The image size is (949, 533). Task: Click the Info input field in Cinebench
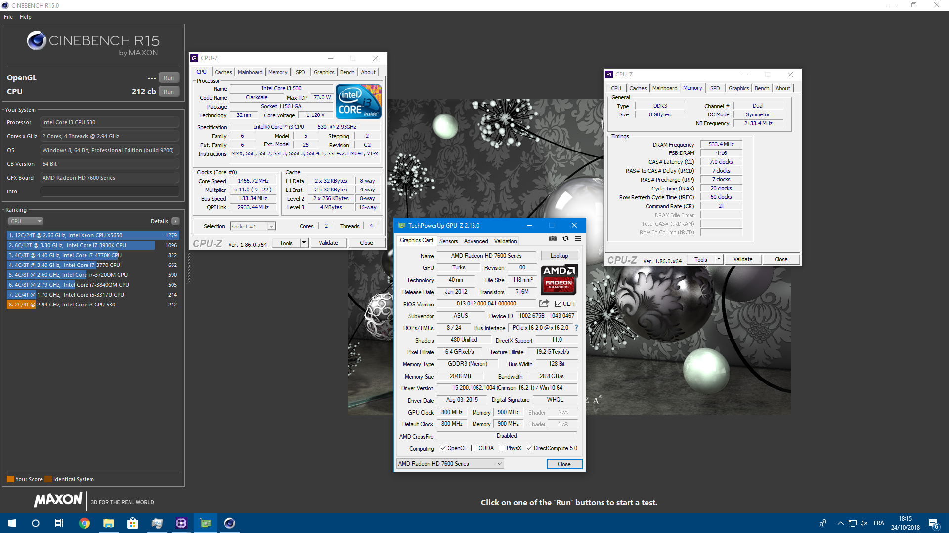pyautogui.click(x=110, y=191)
